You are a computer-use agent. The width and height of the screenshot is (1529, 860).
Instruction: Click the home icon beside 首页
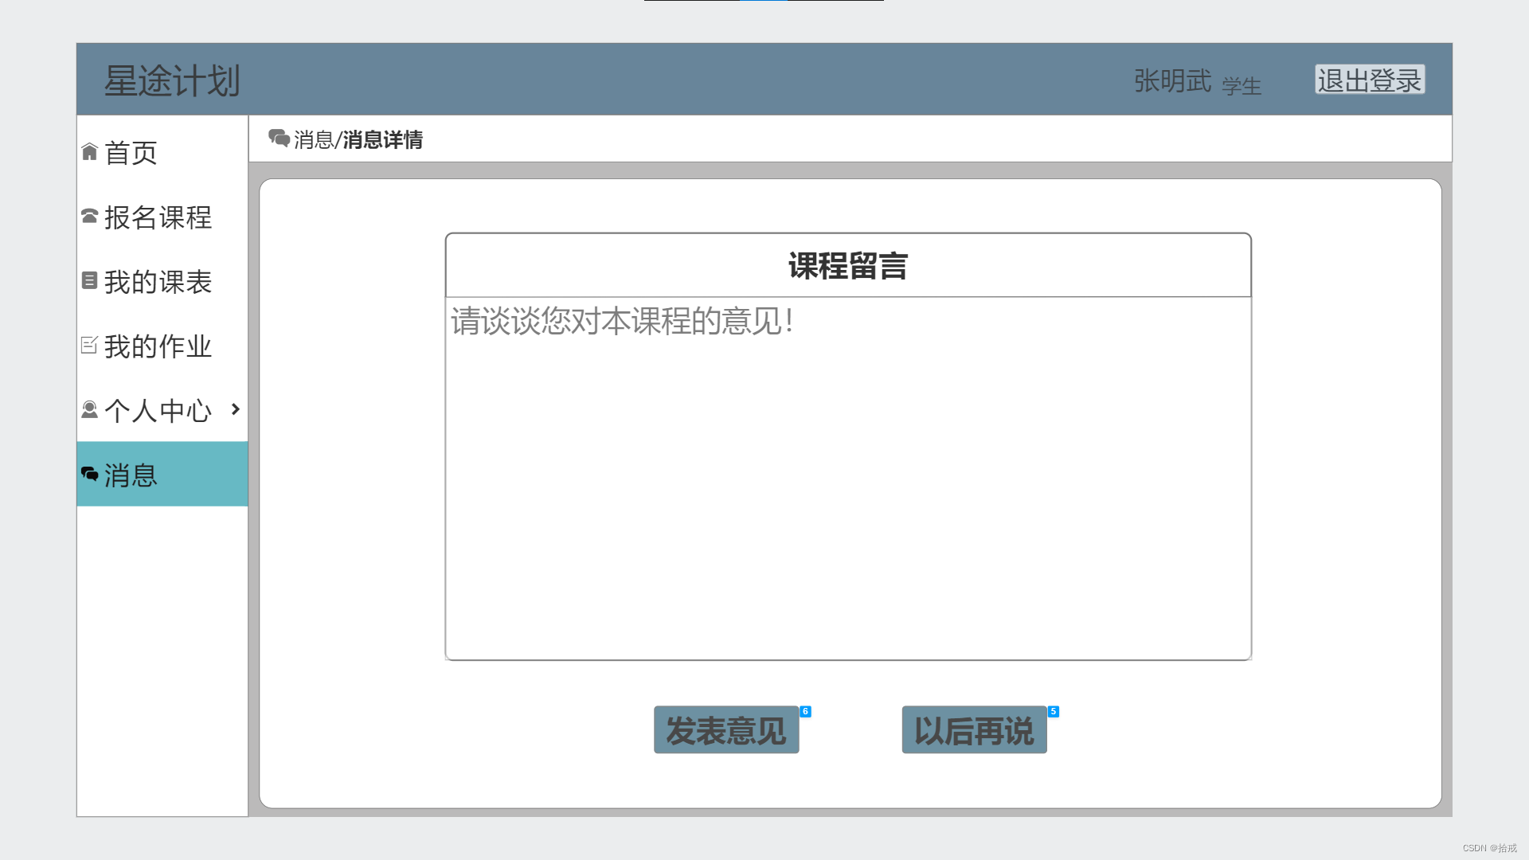pyautogui.click(x=89, y=151)
